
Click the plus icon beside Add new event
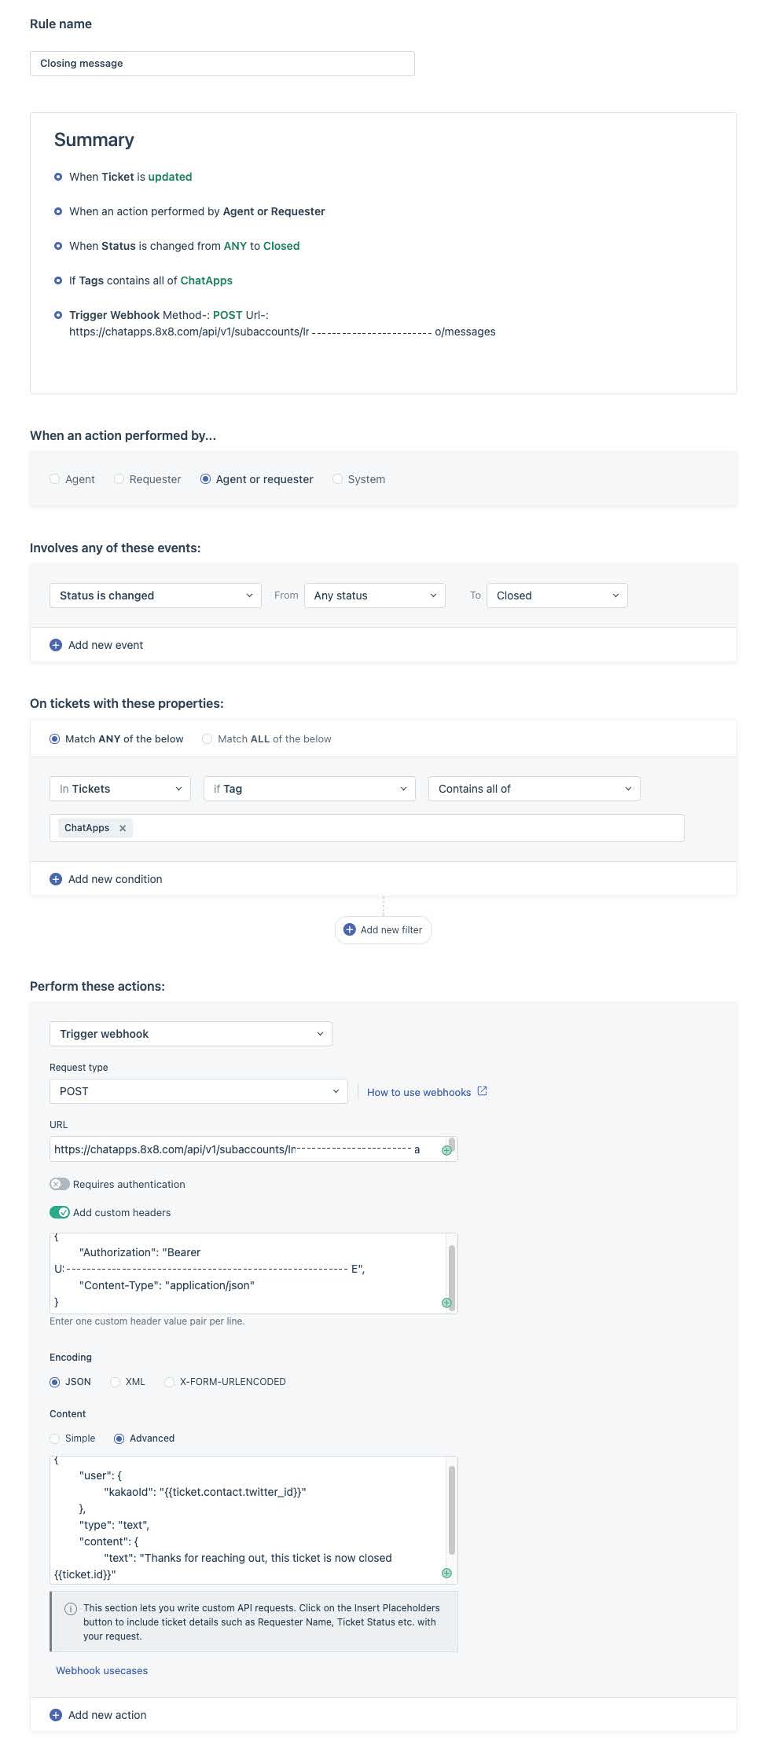point(56,645)
